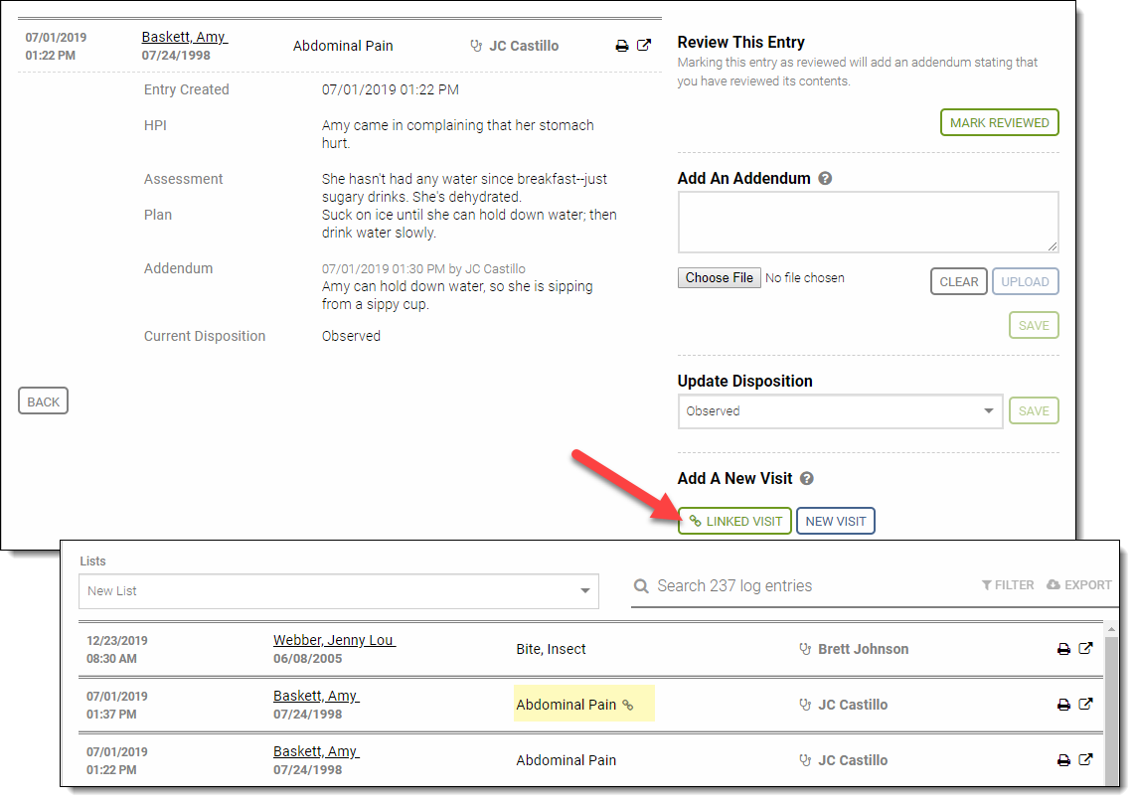Open the Lists dropdown showing New List
This screenshot has height=802, width=1135.
point(338,591)
